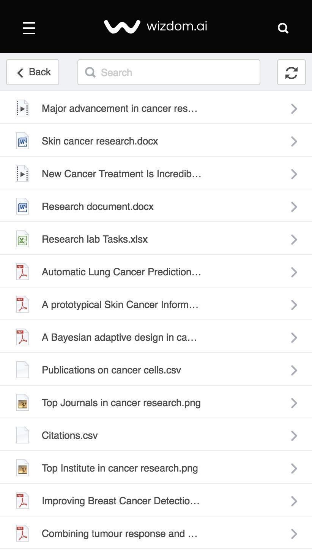Click the image icon for Top Journals file

pyautogui.click(x=22, y=403)
